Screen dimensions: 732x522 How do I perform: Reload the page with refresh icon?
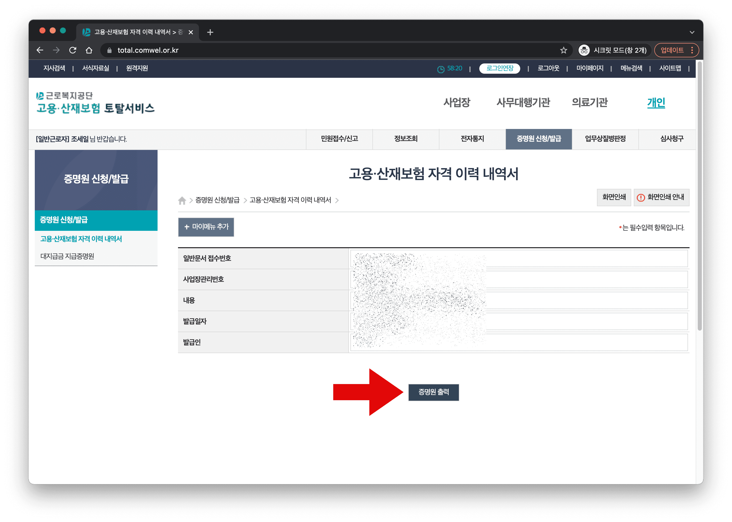point(73,50)
